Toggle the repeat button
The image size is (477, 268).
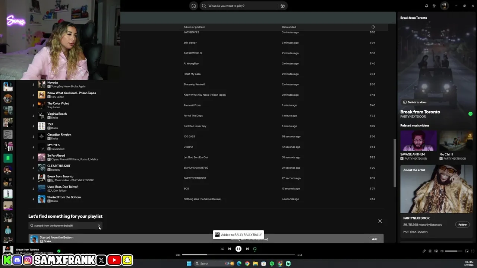(255, 249)
